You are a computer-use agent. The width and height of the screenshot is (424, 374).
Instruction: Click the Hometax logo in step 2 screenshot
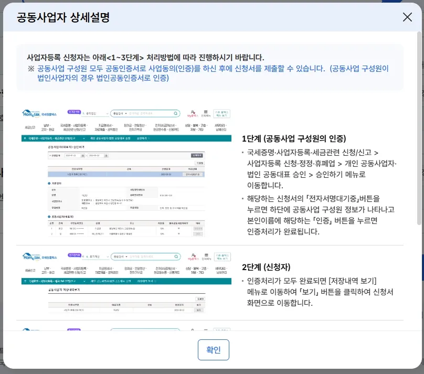point(35,257)
